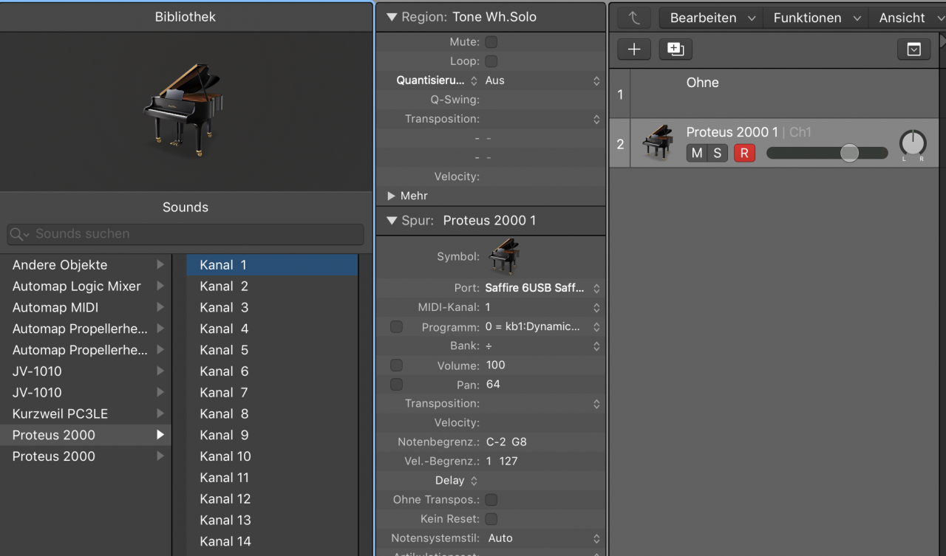946x556 pixels.
Task: Open the Port dropdown Saffire 6USB
Action: (x=543, y=288)
